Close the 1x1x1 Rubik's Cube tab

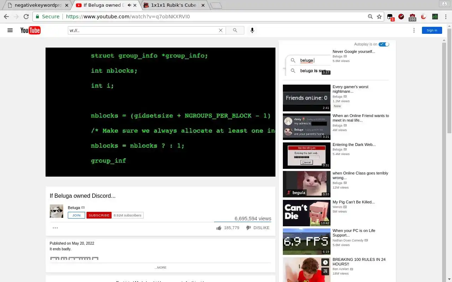pos(203,5)
